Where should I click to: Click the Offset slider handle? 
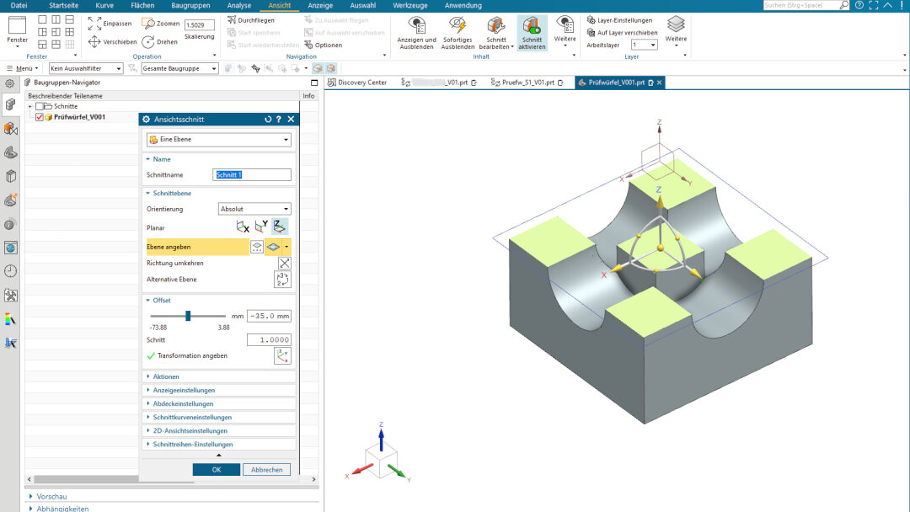coord(188,316)
